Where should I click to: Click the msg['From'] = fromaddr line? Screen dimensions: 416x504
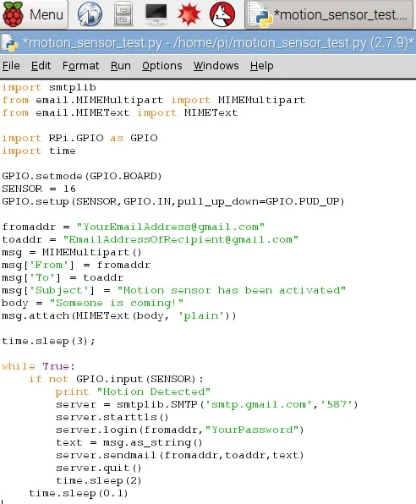click(x=76, y=265)
